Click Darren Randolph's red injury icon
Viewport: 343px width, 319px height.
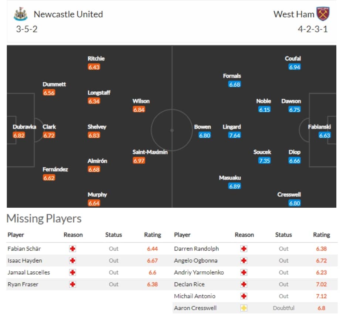coord(244,249)
